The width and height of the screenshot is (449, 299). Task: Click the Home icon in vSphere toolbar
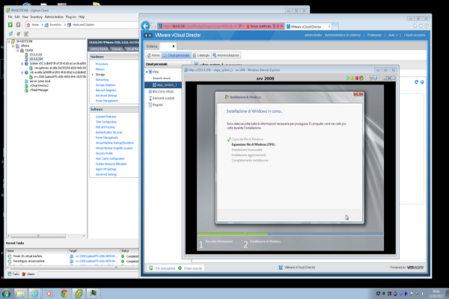[26, 25]
